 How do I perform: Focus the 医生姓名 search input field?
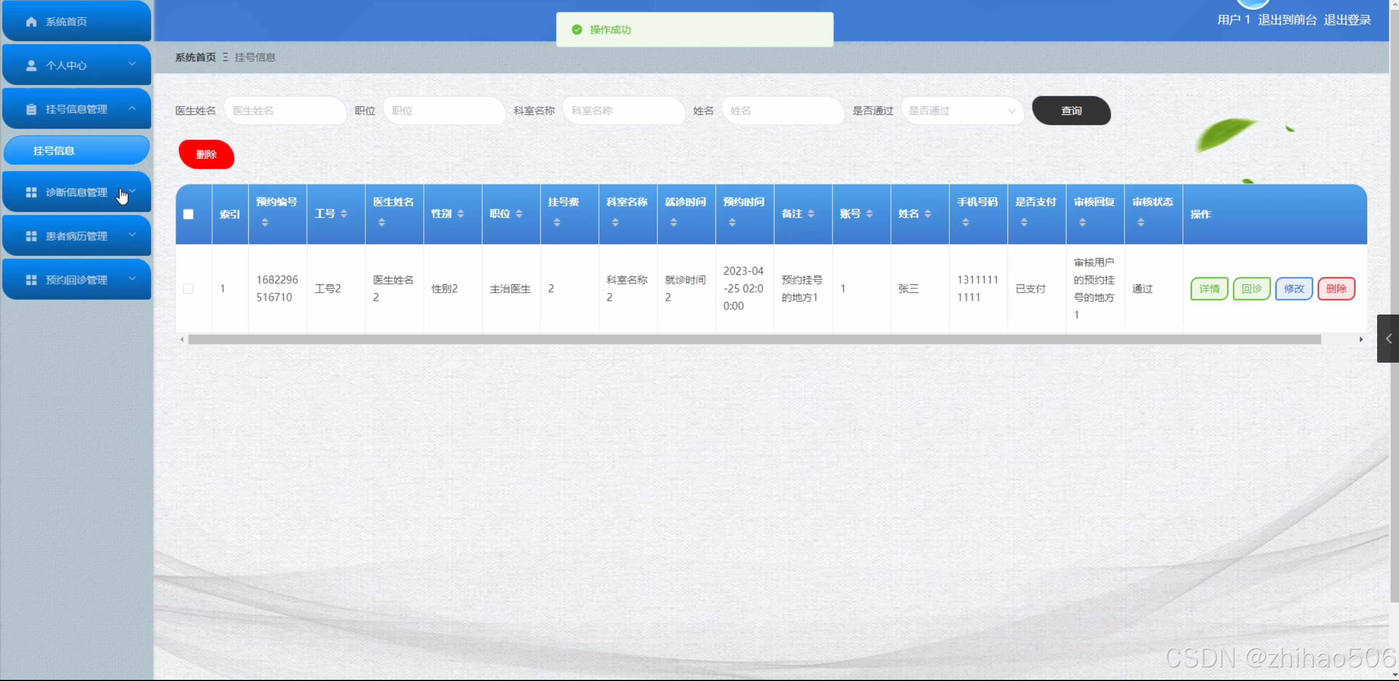(x=284, y=111)
